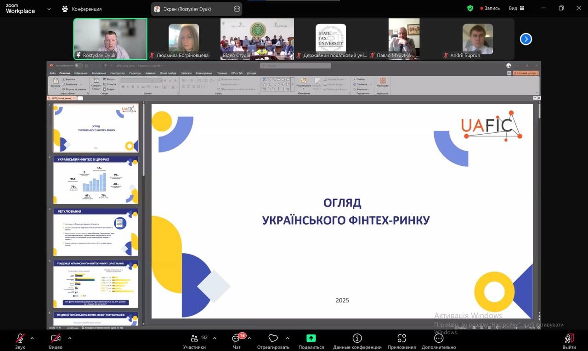
Task: Open Данные конференции info icon
Action: pyautogui.click(x=357, y=339)
